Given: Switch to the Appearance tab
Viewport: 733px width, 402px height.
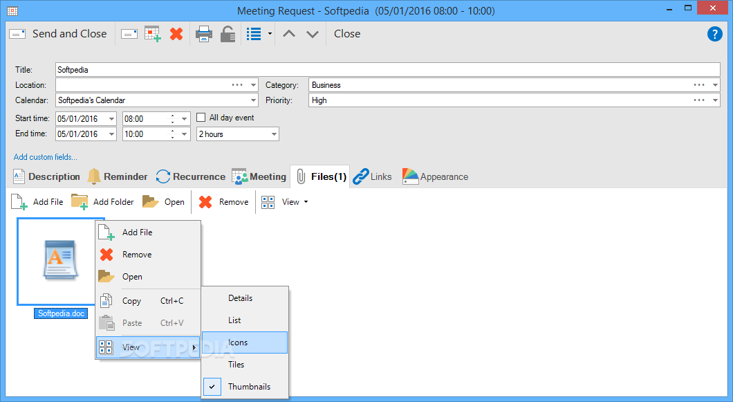Looking at the screenshot, I should coord(435,176).
